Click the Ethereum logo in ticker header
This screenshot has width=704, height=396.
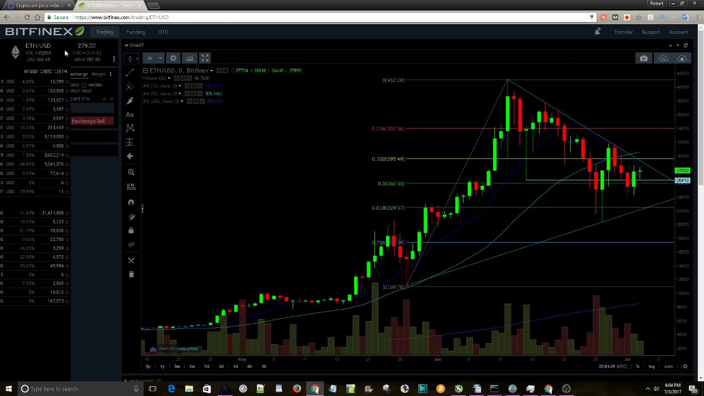[x=15, y=52]
